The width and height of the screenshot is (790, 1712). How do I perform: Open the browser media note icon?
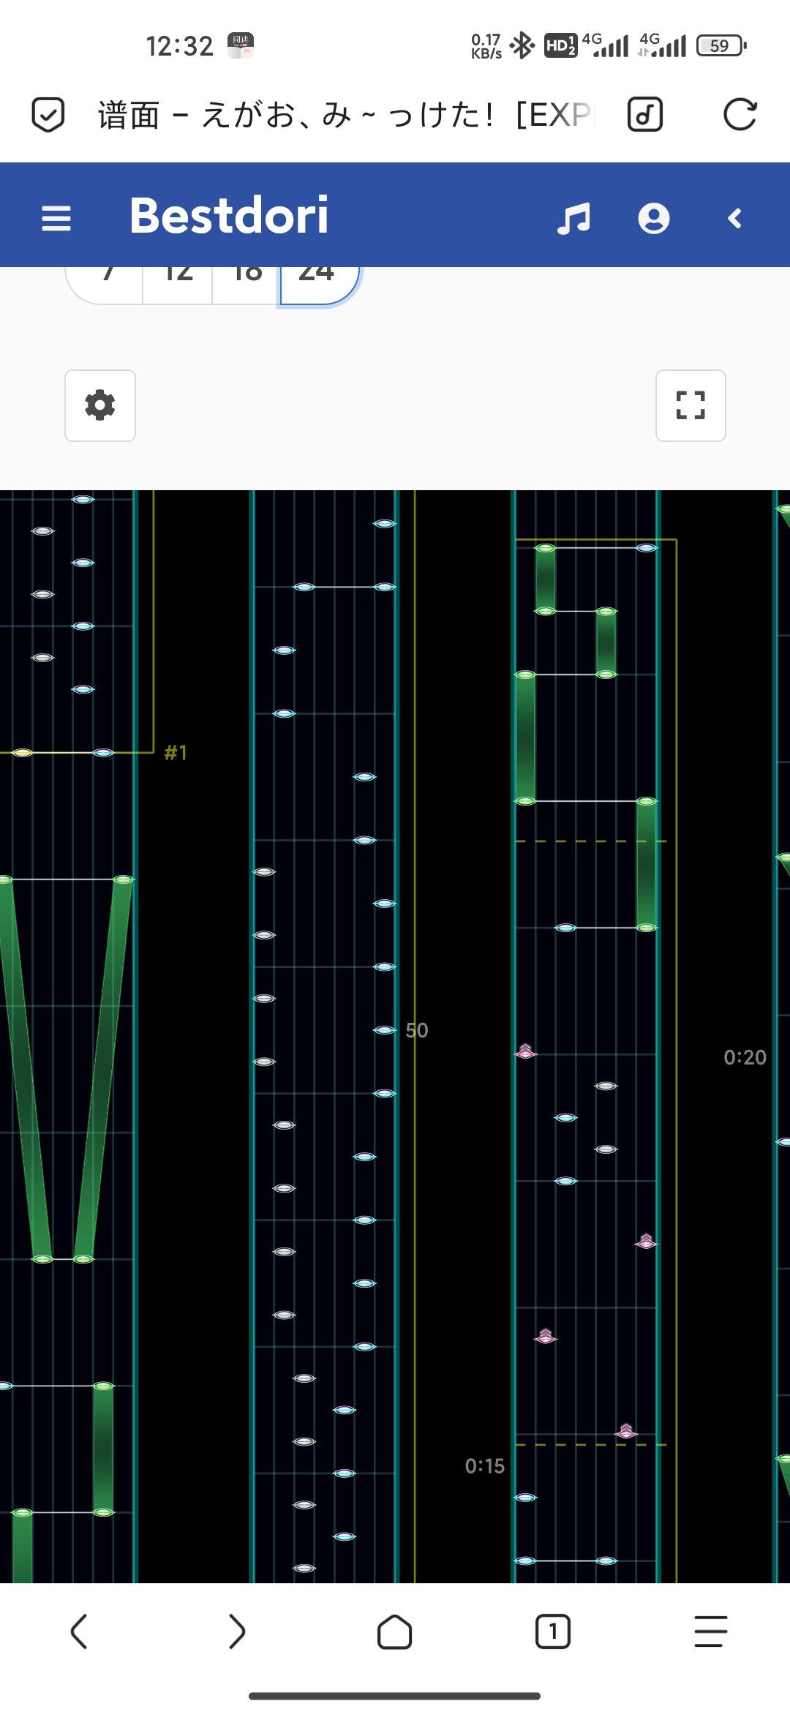coord(645,115)
